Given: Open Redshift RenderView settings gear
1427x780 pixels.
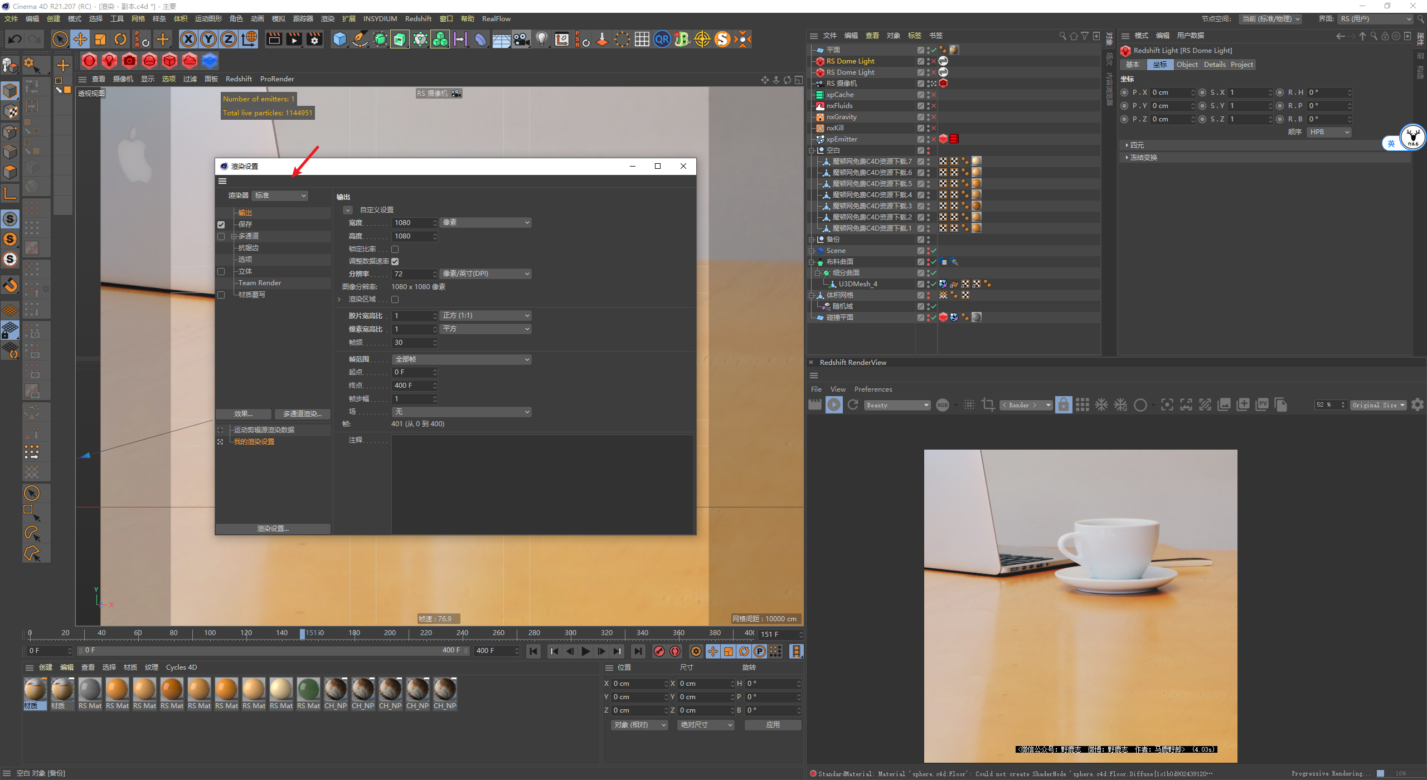Looking at the screenshot, I should (x=1417, y=405).
